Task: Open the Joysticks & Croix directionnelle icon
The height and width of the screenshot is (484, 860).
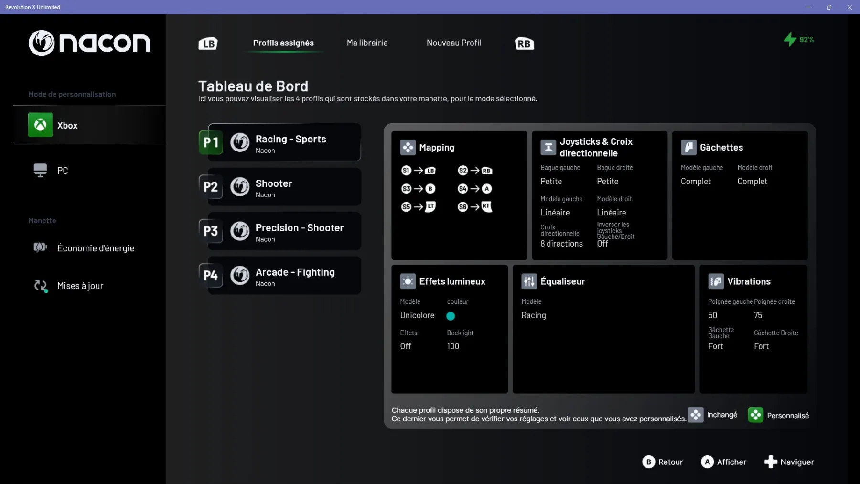Action: click(x=548, y=148)
